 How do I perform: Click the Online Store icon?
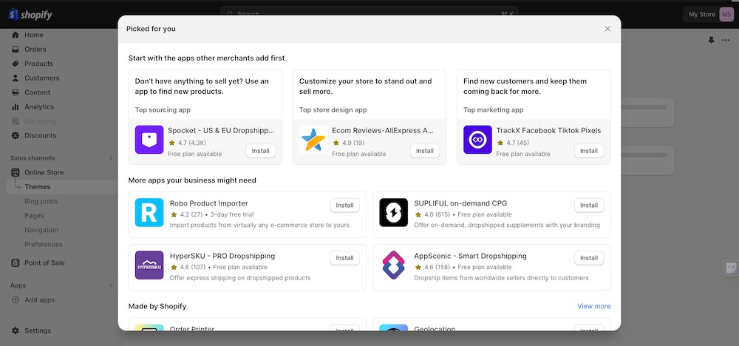(x=16, y=172)
